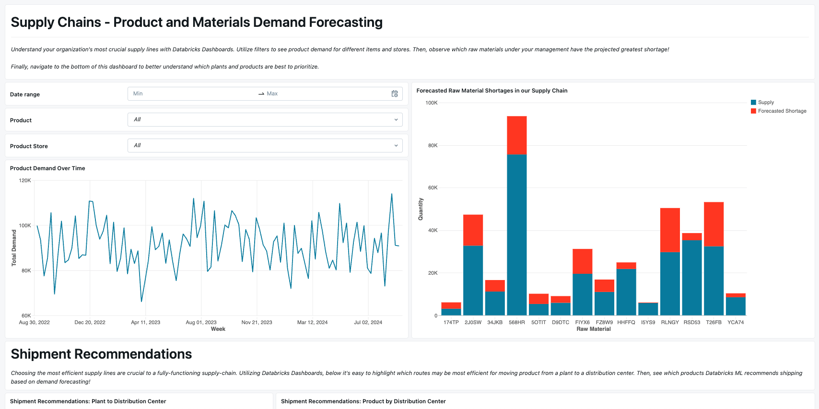Toggle the Forecasted Shortage legend entry

pyautogui.click(x=778, y=111)
